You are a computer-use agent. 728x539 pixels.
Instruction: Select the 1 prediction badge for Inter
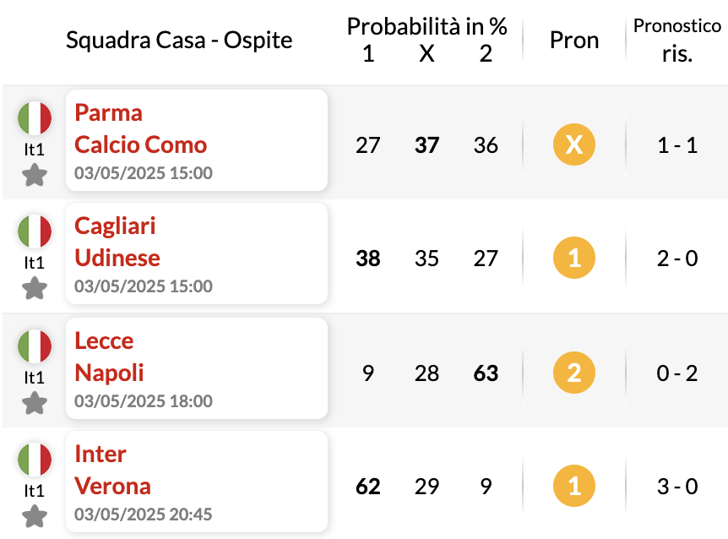pos(573,486)
